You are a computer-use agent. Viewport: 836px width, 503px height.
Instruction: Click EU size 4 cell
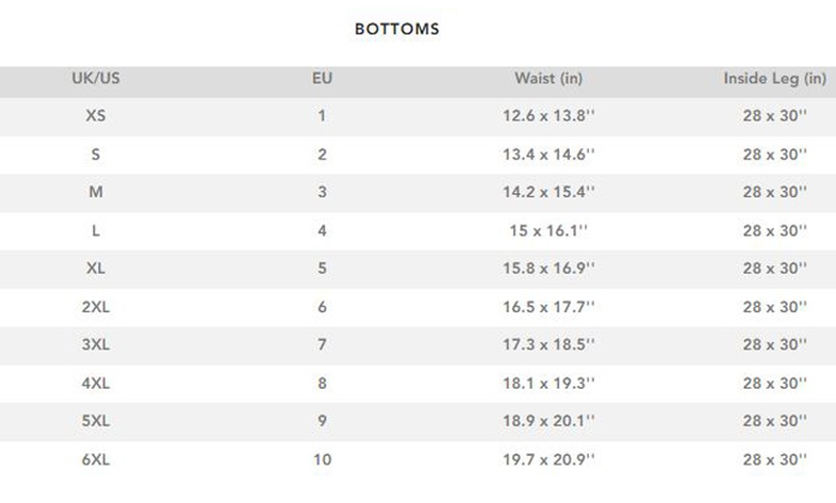[x=322, y=230]
